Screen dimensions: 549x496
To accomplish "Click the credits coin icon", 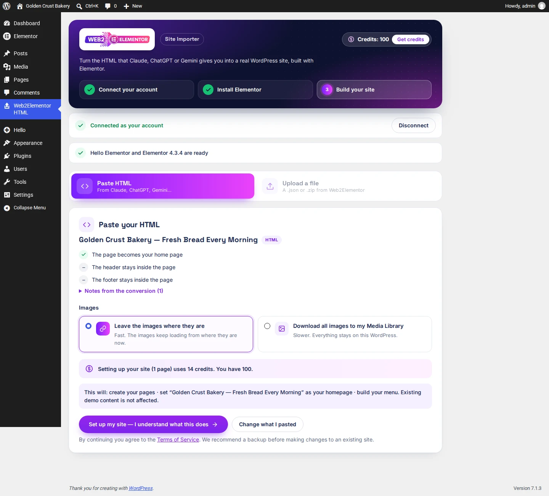I will (351, 39).
